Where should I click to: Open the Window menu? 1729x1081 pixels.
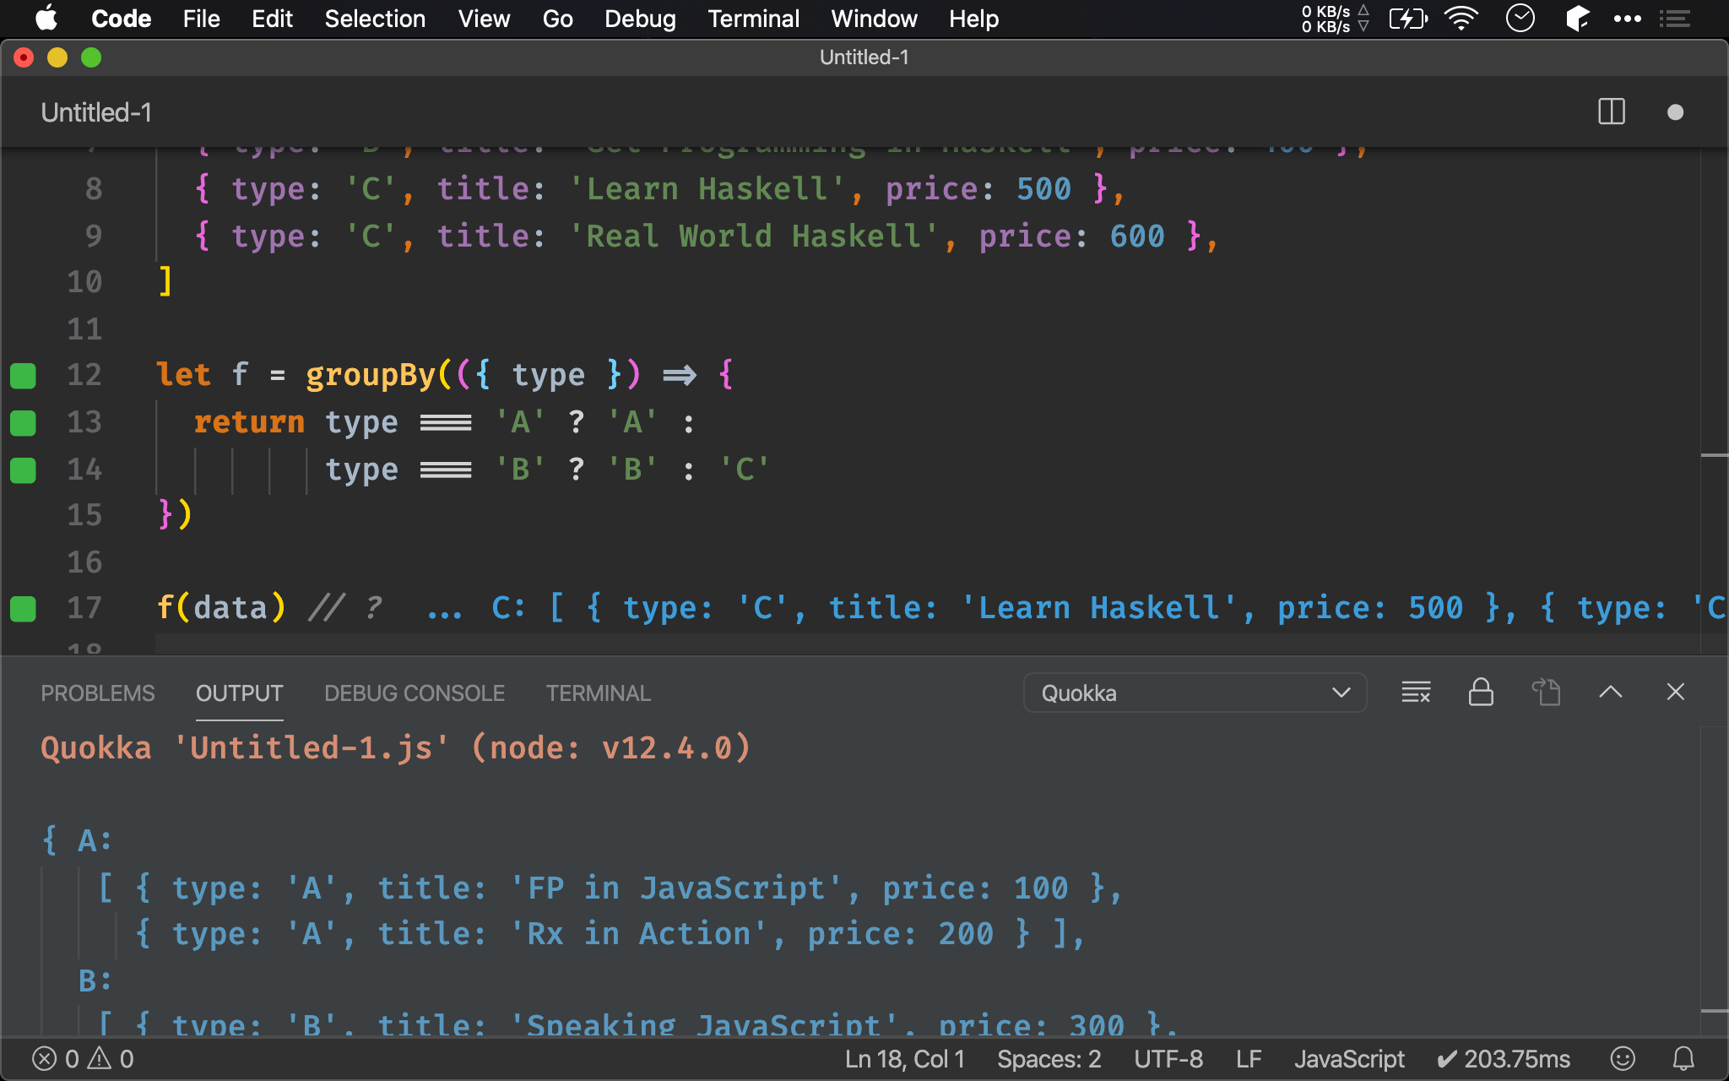coord(874,19)
